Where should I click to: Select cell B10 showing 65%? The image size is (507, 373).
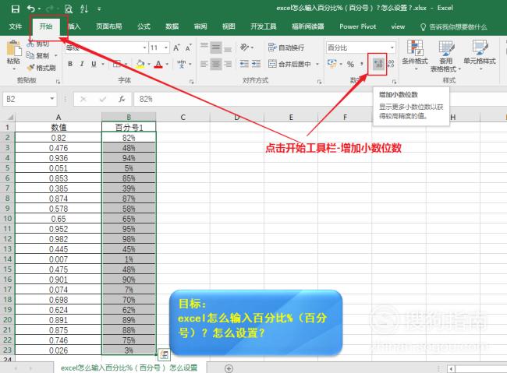coord(129,219)
